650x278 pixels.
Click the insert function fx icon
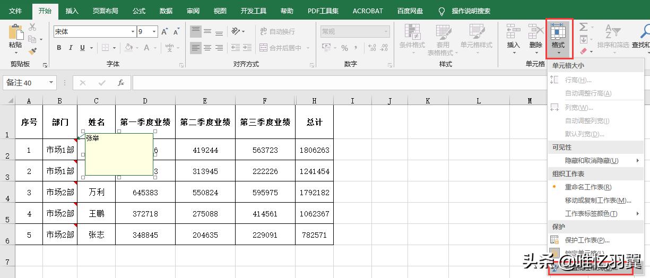pos(121,83)
